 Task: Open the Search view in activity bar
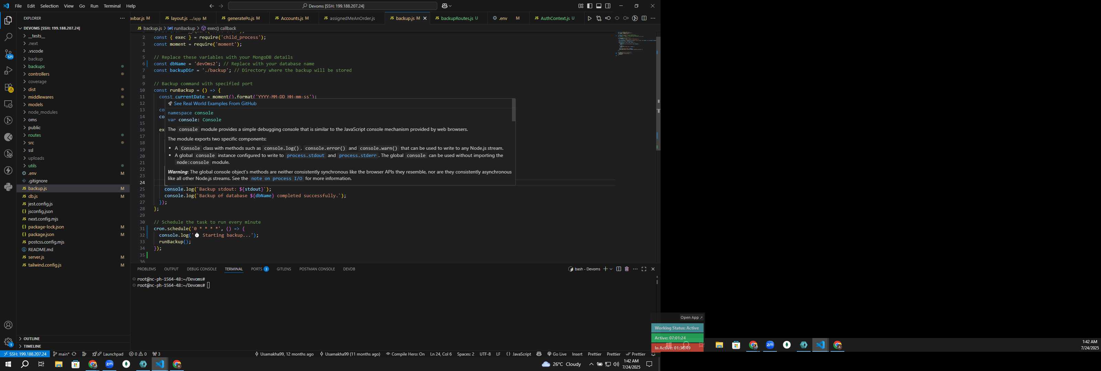(8, 37)
